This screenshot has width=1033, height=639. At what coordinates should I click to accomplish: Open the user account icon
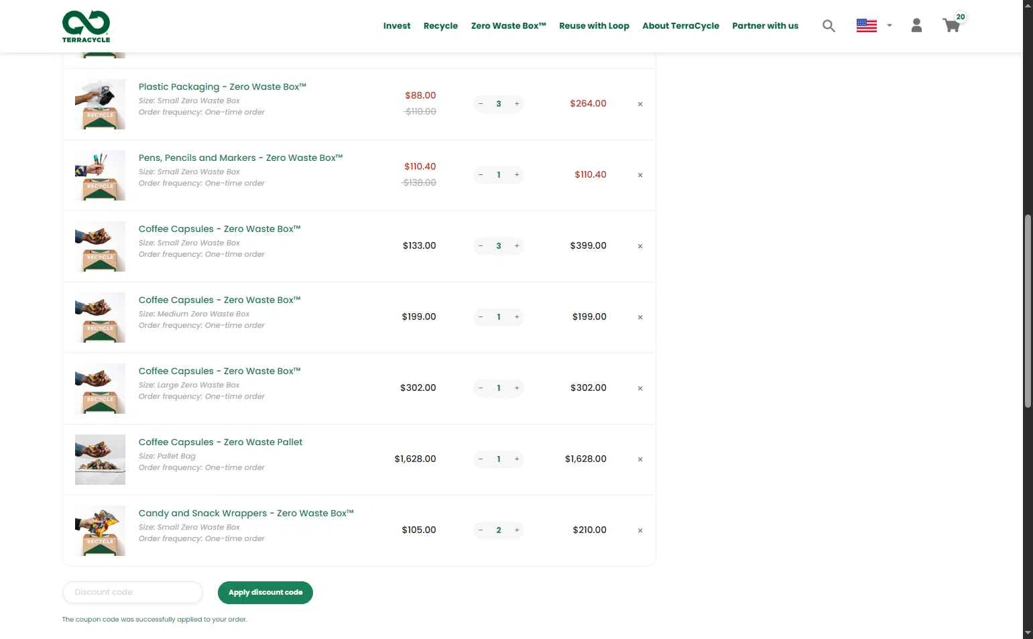pyautogui.click(x=916, y=25)
